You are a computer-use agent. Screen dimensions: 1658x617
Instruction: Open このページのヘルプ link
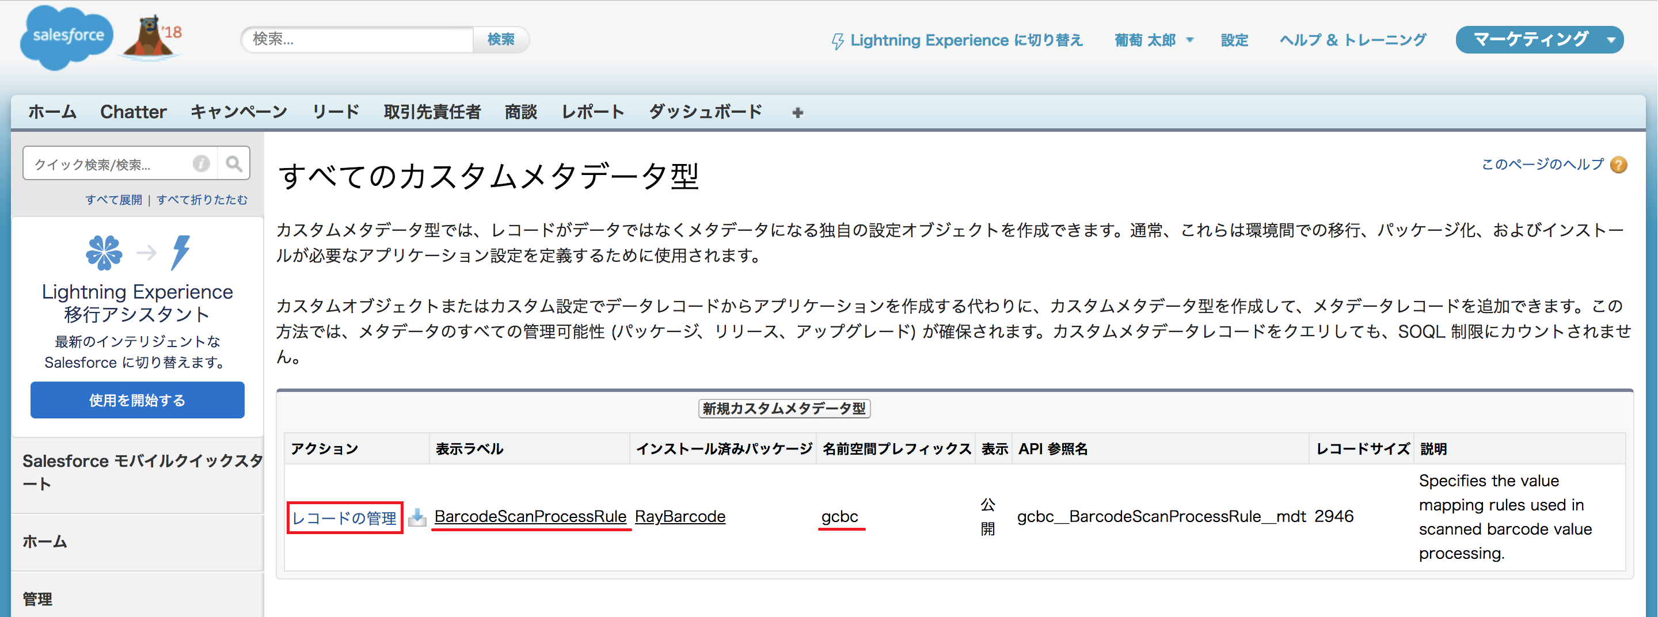(1543, 165)
